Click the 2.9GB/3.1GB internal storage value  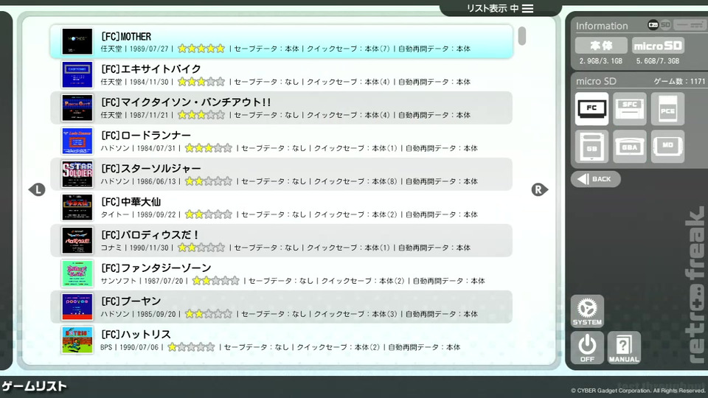coord(600,61)
